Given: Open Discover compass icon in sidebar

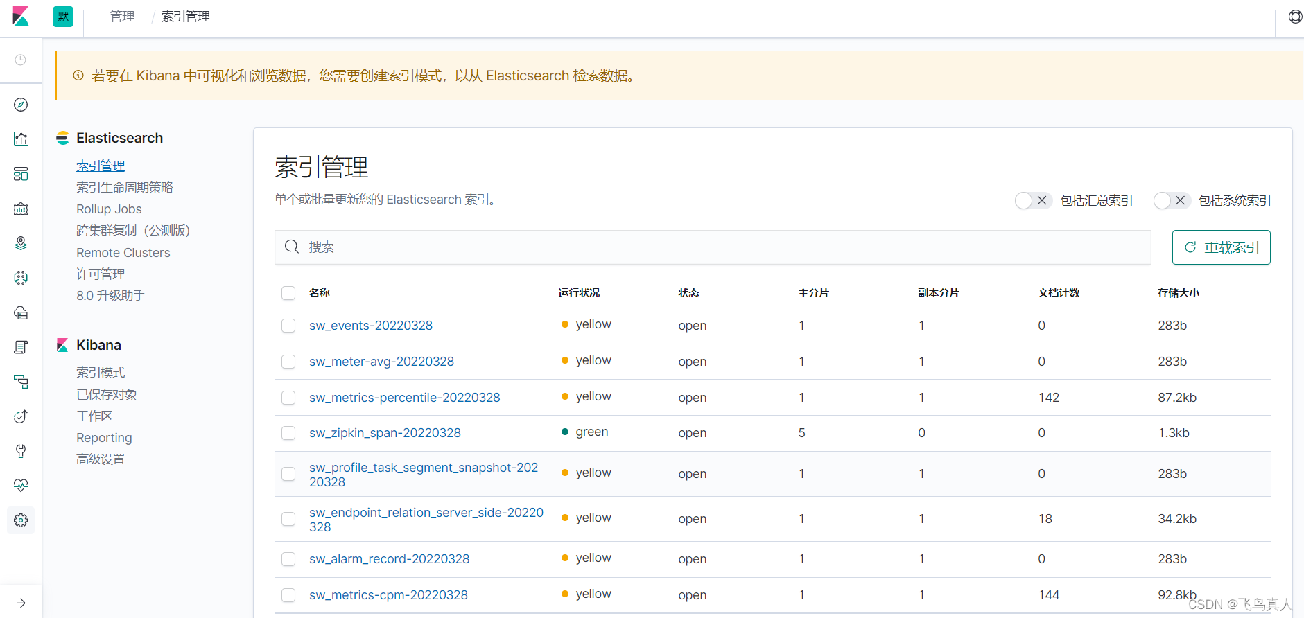Looking at the screenshot, I should 21,105.
